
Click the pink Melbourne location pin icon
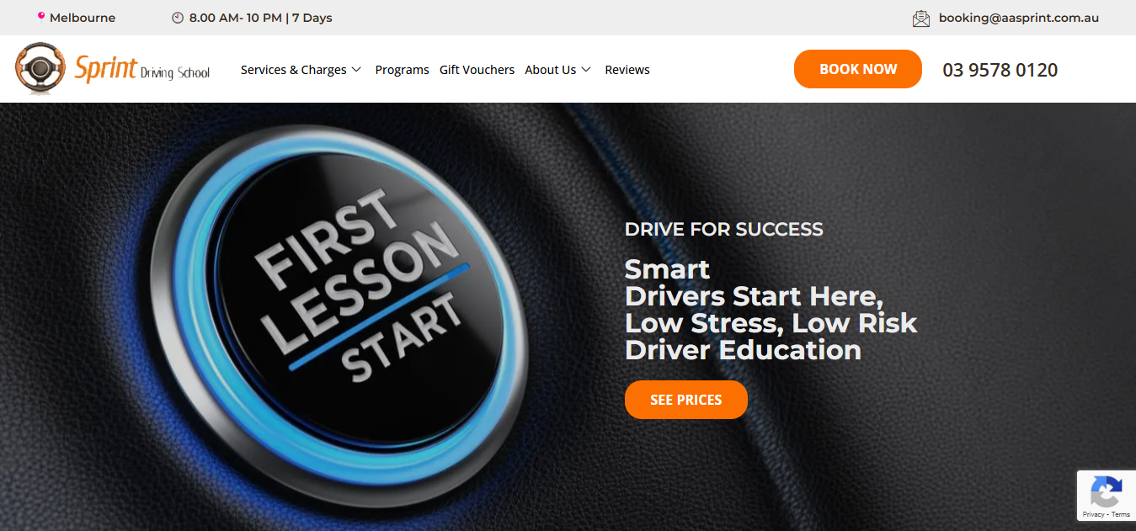pos(41,16)
